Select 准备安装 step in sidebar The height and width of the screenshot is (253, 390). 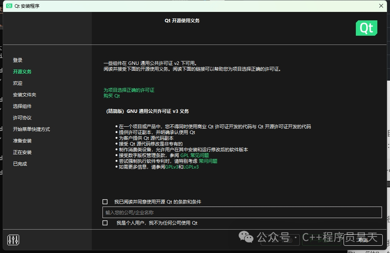pyautogui.click(x=22, y=141)
